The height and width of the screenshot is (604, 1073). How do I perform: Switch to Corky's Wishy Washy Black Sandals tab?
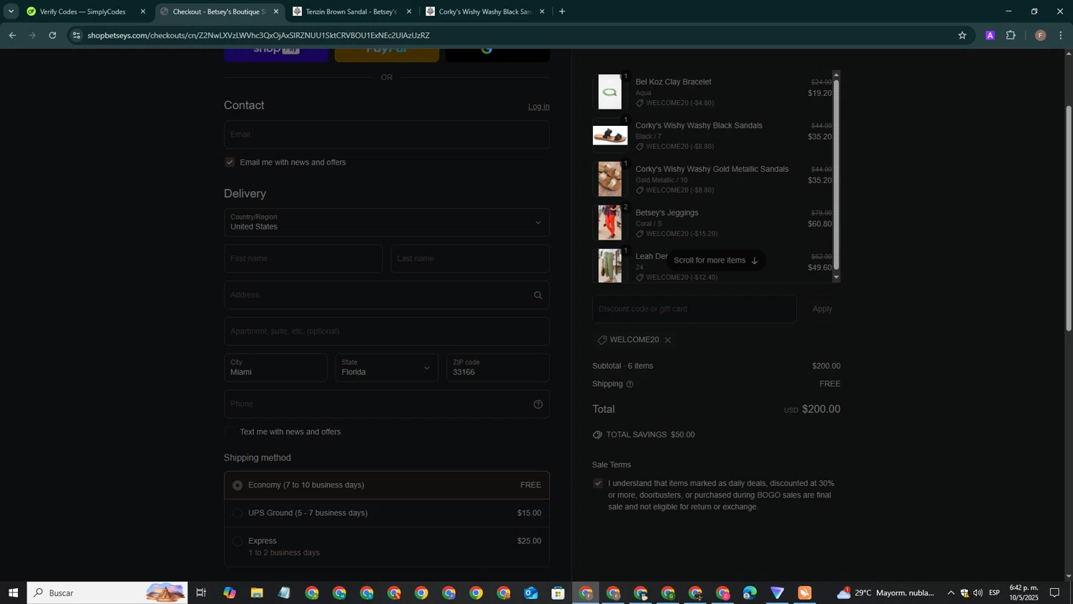[485, 11]
